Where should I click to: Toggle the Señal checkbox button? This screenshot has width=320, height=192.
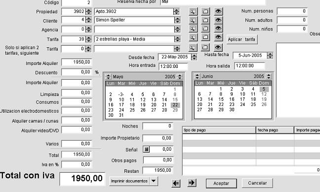pyautogui.click(x=146, y=149)
